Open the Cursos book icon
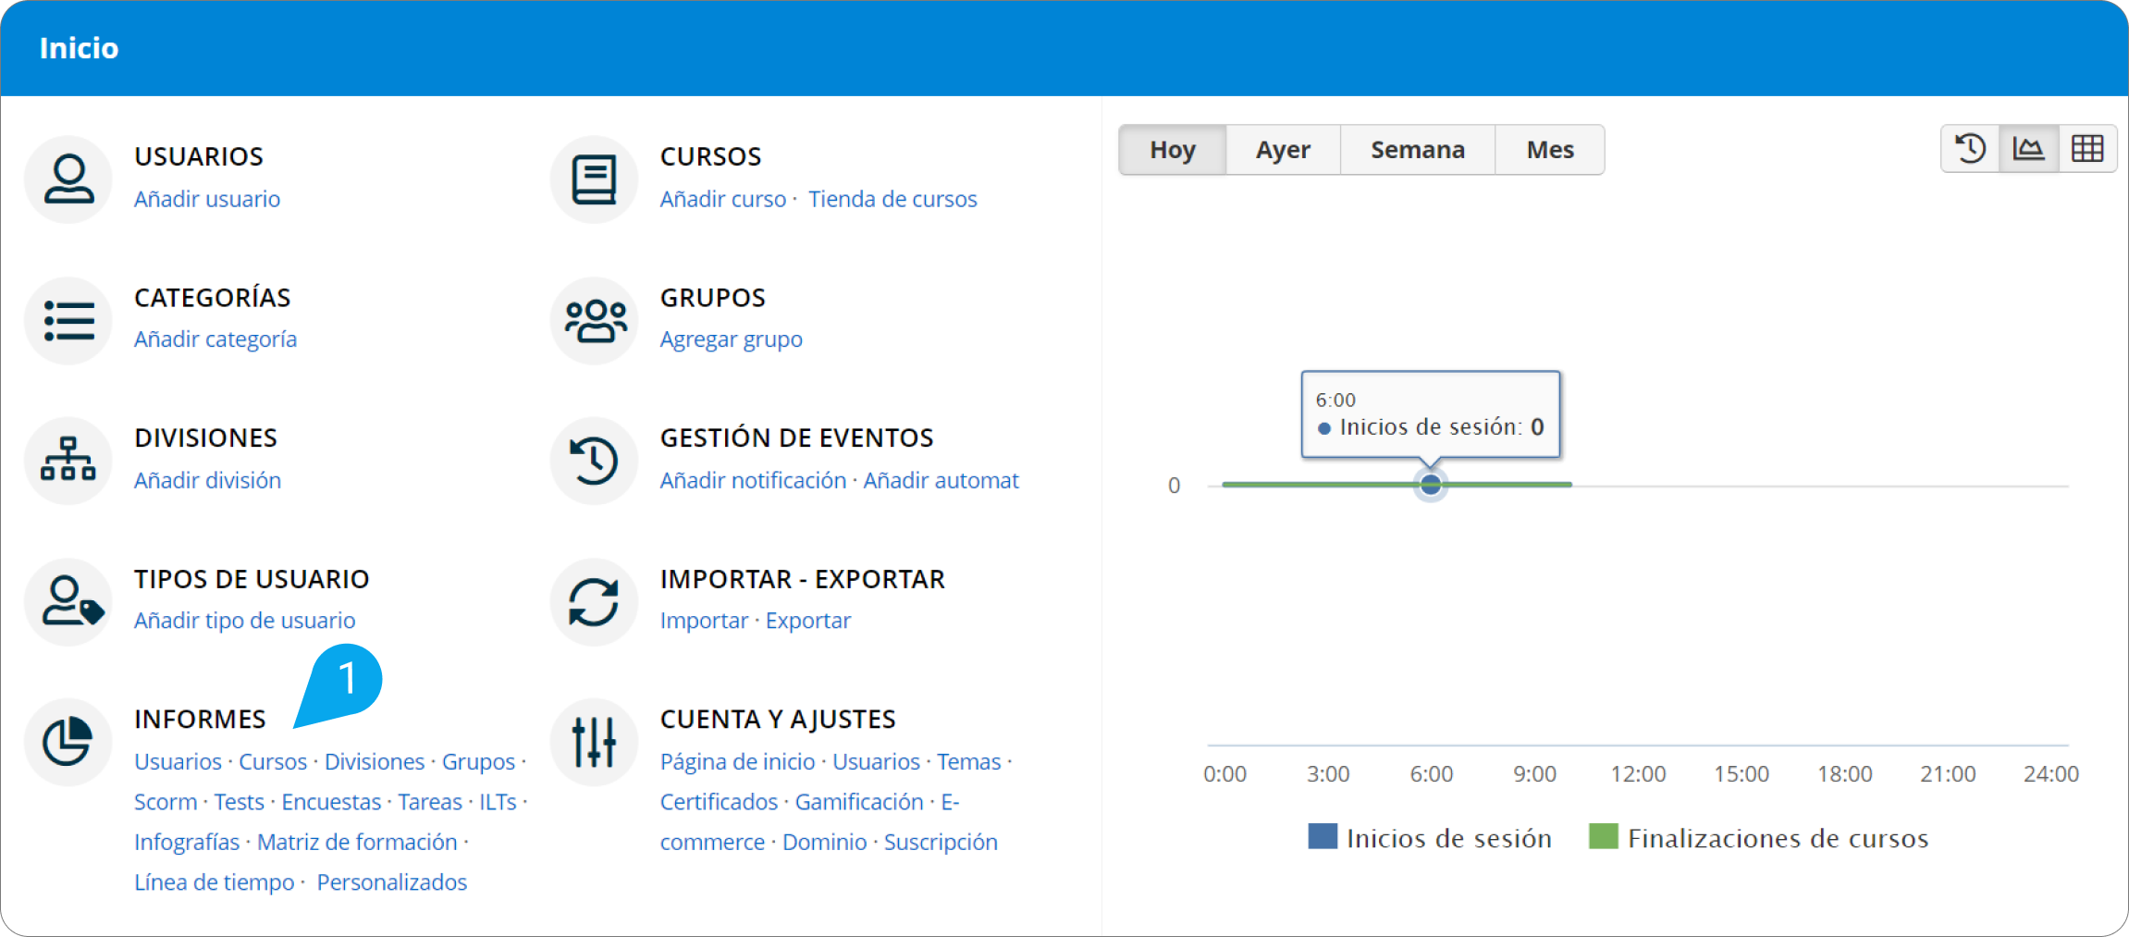The image size is (2129, 937). click(594, 179)
